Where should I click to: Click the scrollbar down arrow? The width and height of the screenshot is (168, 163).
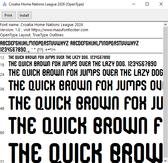(165, 161)
